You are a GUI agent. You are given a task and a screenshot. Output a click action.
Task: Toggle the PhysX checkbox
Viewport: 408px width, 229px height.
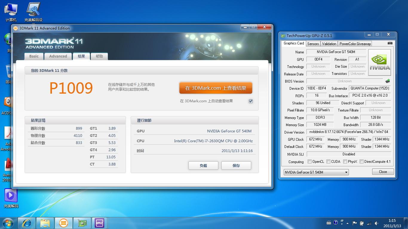coord(345,162)
